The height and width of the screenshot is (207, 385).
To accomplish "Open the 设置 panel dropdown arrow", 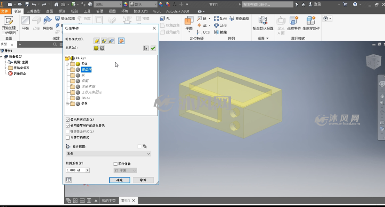I will point(268,38).
